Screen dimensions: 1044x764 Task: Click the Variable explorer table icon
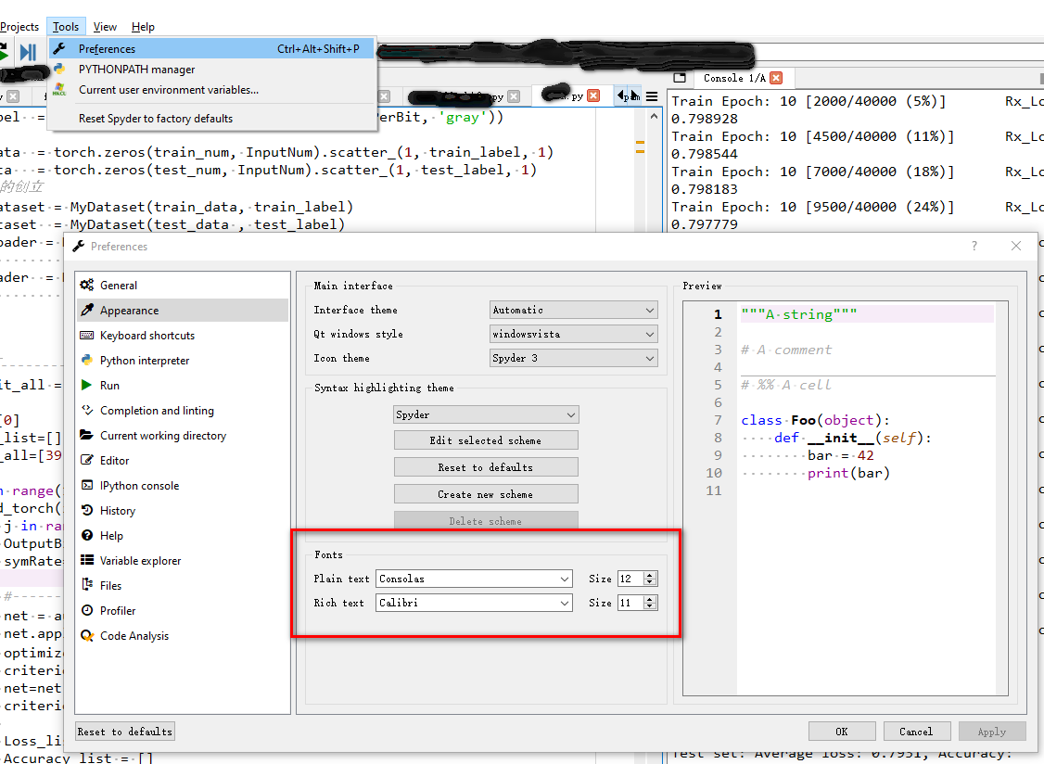pos(86,560)
